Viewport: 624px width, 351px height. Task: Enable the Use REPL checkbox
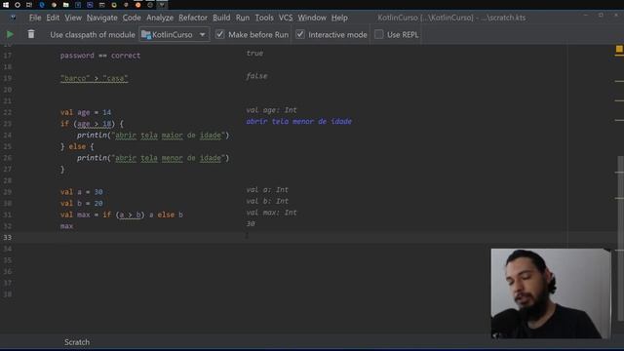[379, 34]
